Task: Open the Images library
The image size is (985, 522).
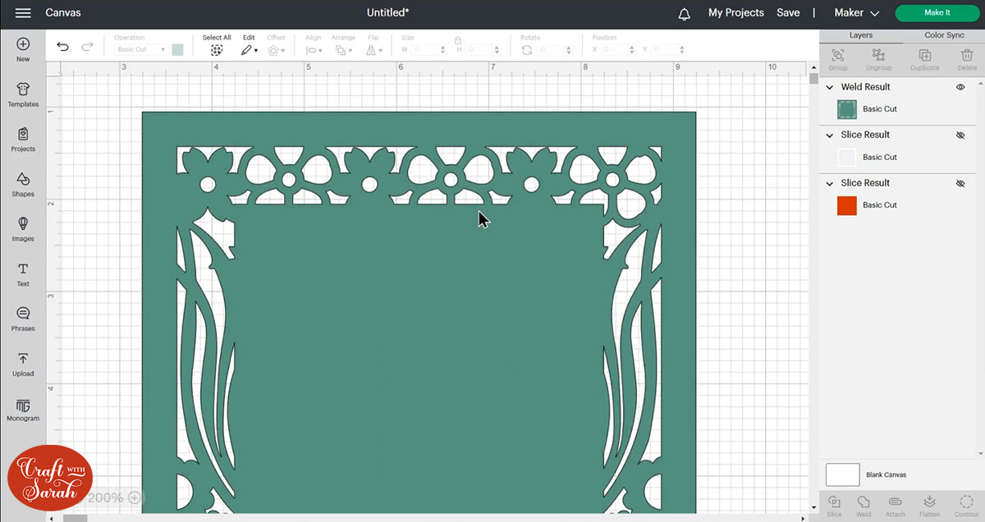Action: 23,228
